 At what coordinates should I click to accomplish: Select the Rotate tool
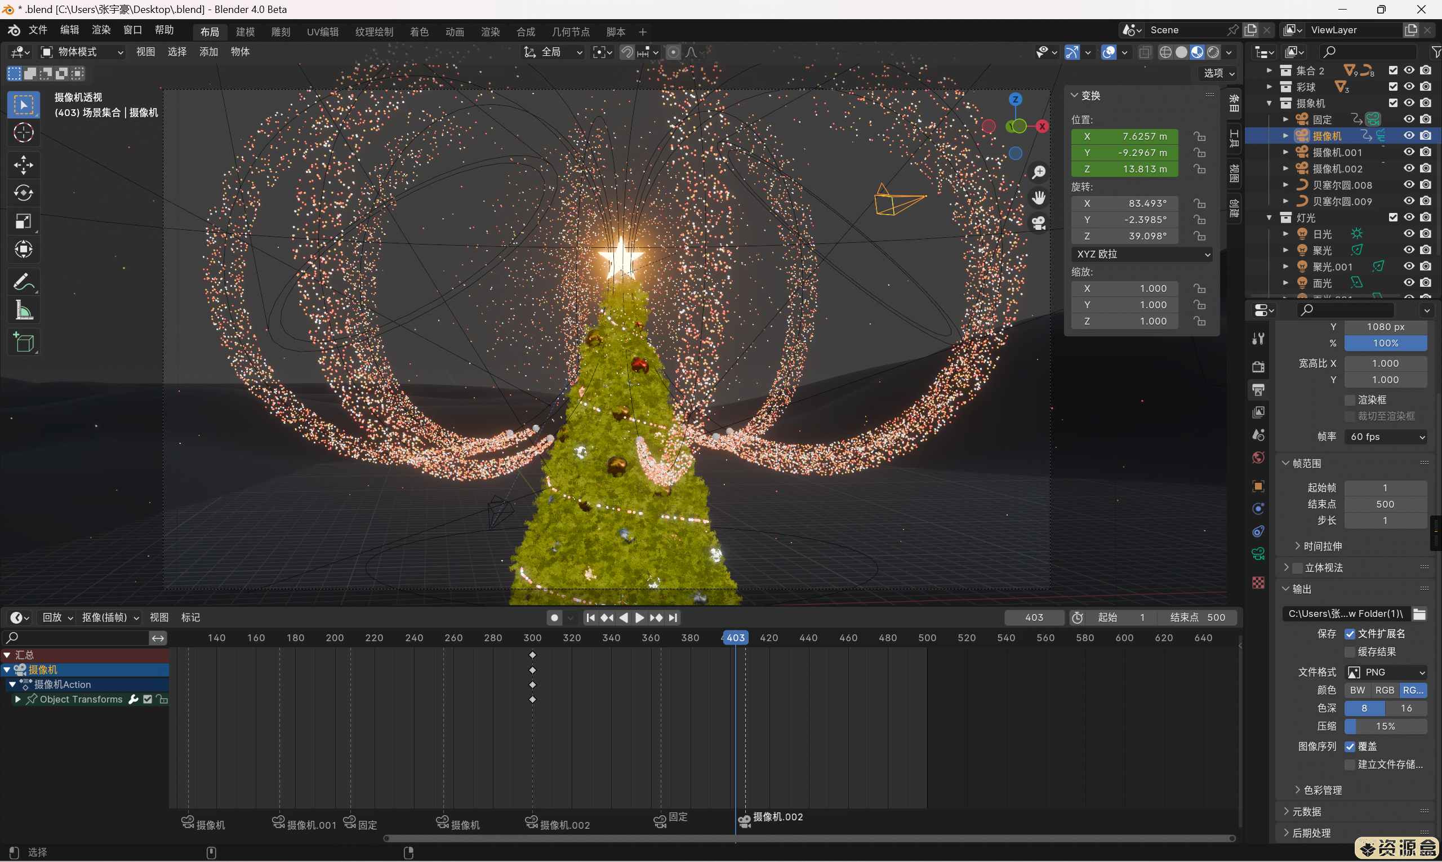click(23, 193)
